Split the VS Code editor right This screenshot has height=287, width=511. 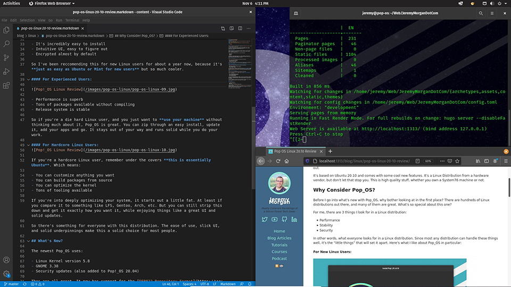(x=240, y=28)
